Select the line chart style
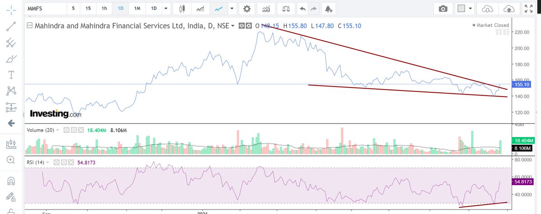Viewport: 541px width, 214px height. pyautogui.click(x=219, y=9)
